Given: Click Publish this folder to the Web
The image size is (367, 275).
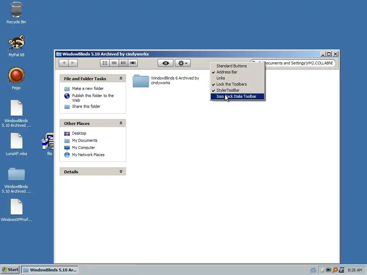Looking at the screenshot, I should [93, 98].
